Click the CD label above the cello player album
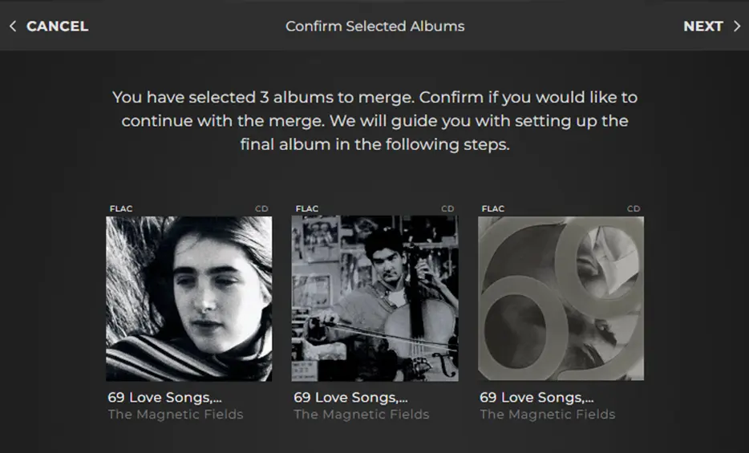The height and width of the screenshot is (453, 749). (447, 209)
